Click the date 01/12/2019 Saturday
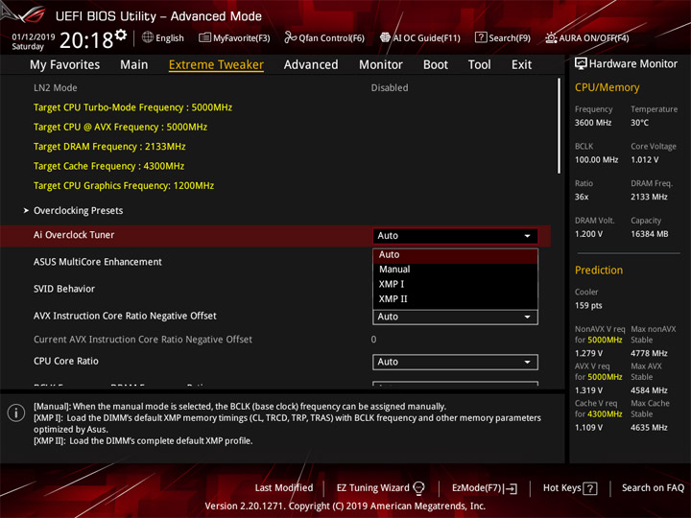Screen dimensions: 691x518 click(x=33, y=41)
